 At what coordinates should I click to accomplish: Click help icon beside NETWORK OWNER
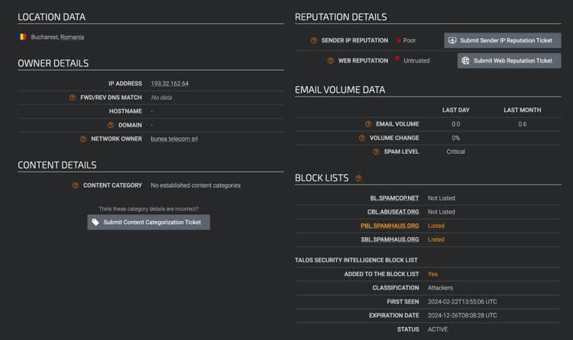[83, 139]
